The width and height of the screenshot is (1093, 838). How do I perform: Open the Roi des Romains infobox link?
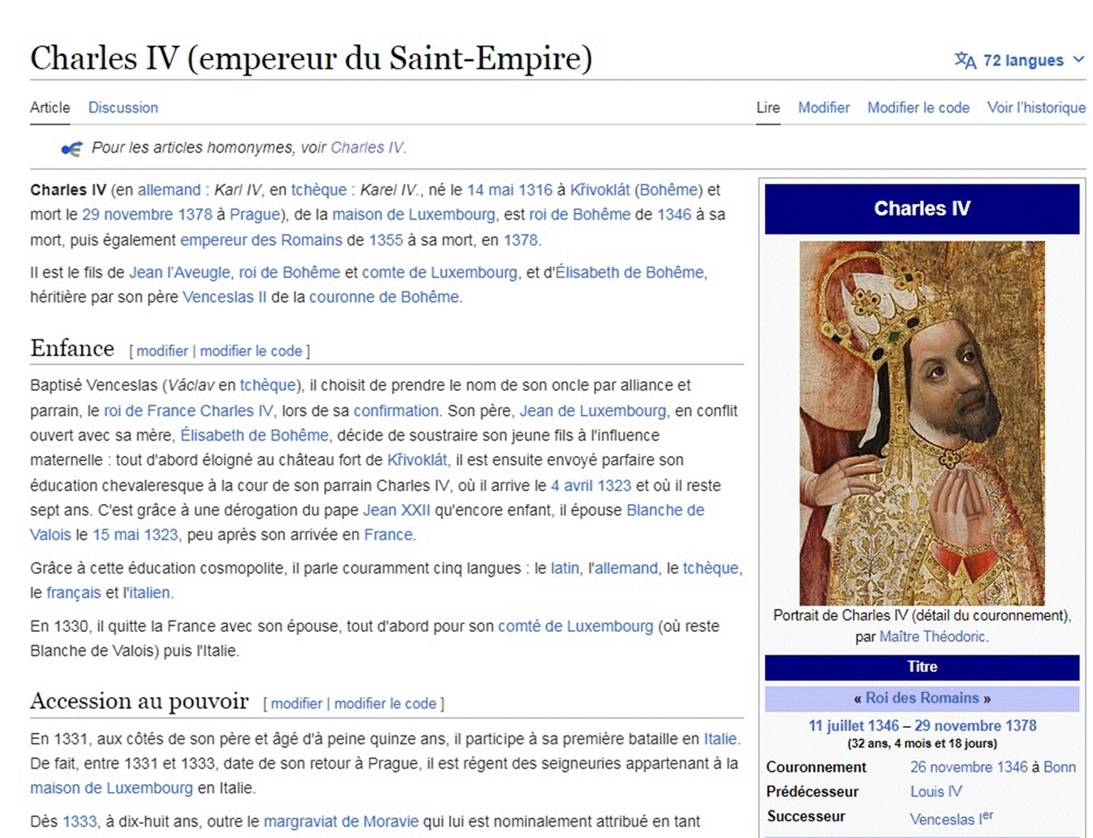click(x=922, y=698)
